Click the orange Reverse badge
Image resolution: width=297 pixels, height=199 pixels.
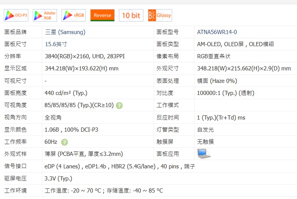[x=102, y=15]
